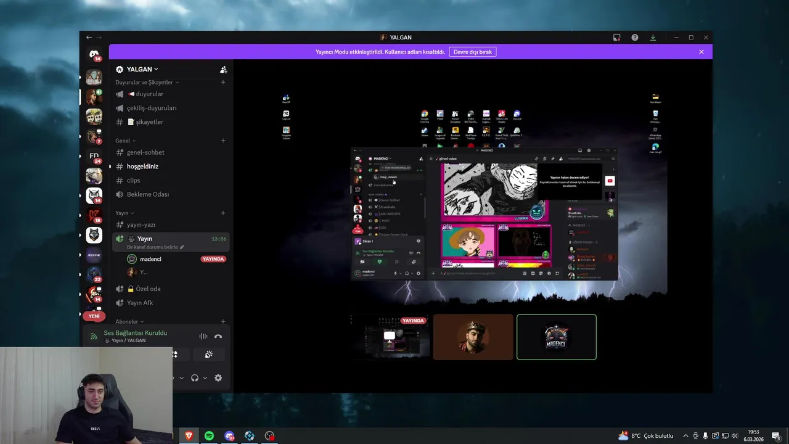Open the owl server icon with badge 14
789x444 pixels.
click(94, 195)
